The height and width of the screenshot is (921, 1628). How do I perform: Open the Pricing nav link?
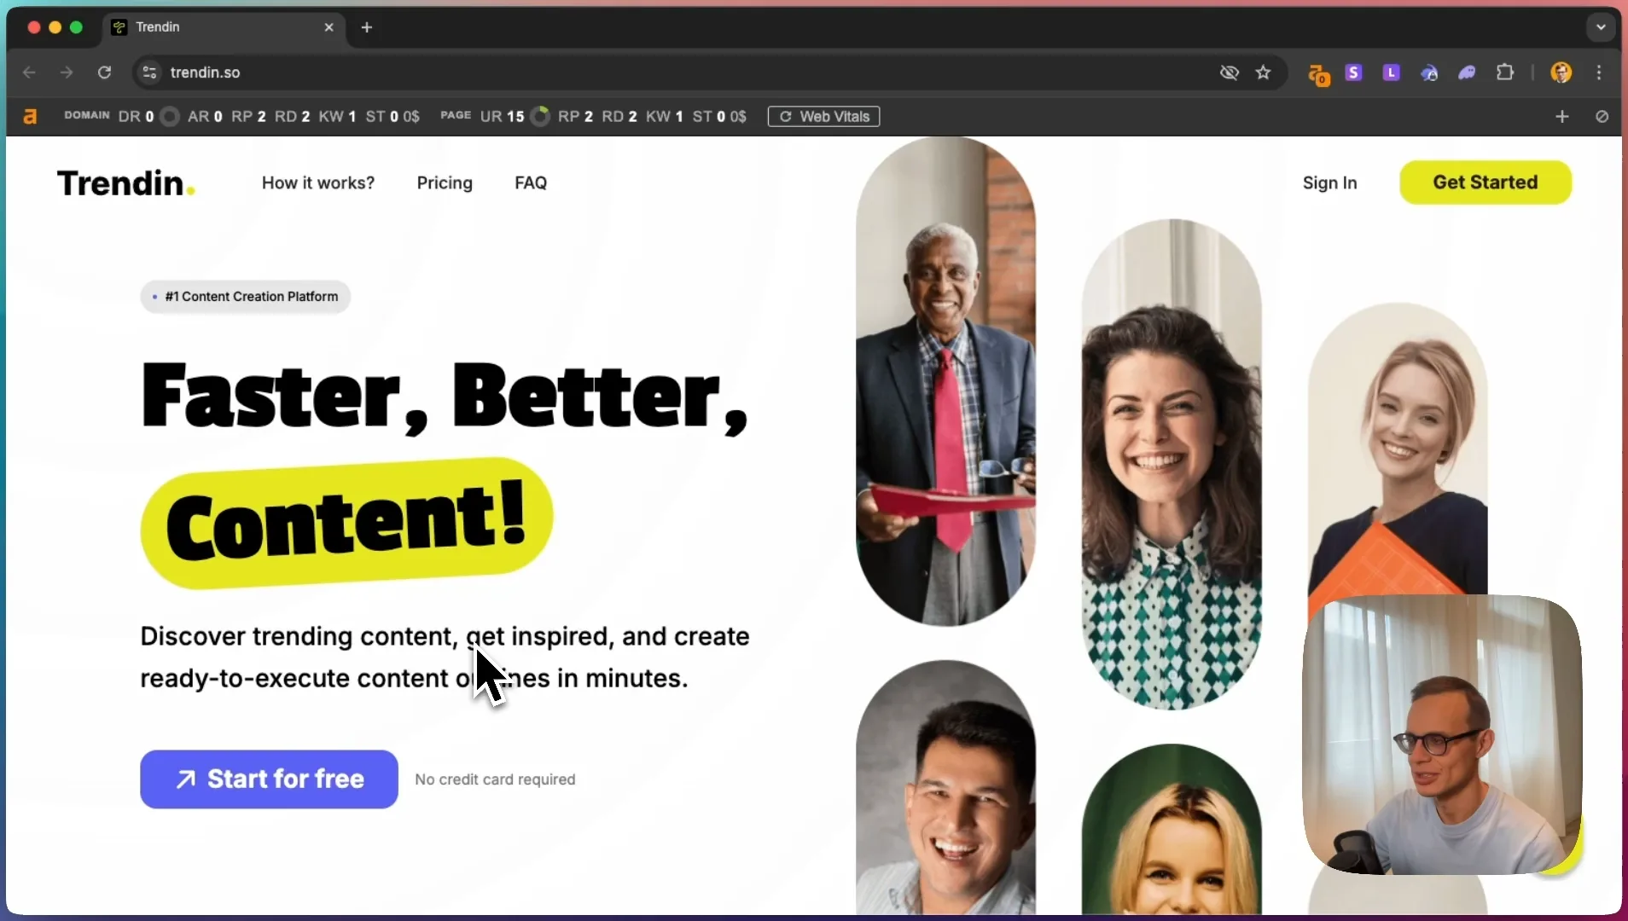point(445,182)
